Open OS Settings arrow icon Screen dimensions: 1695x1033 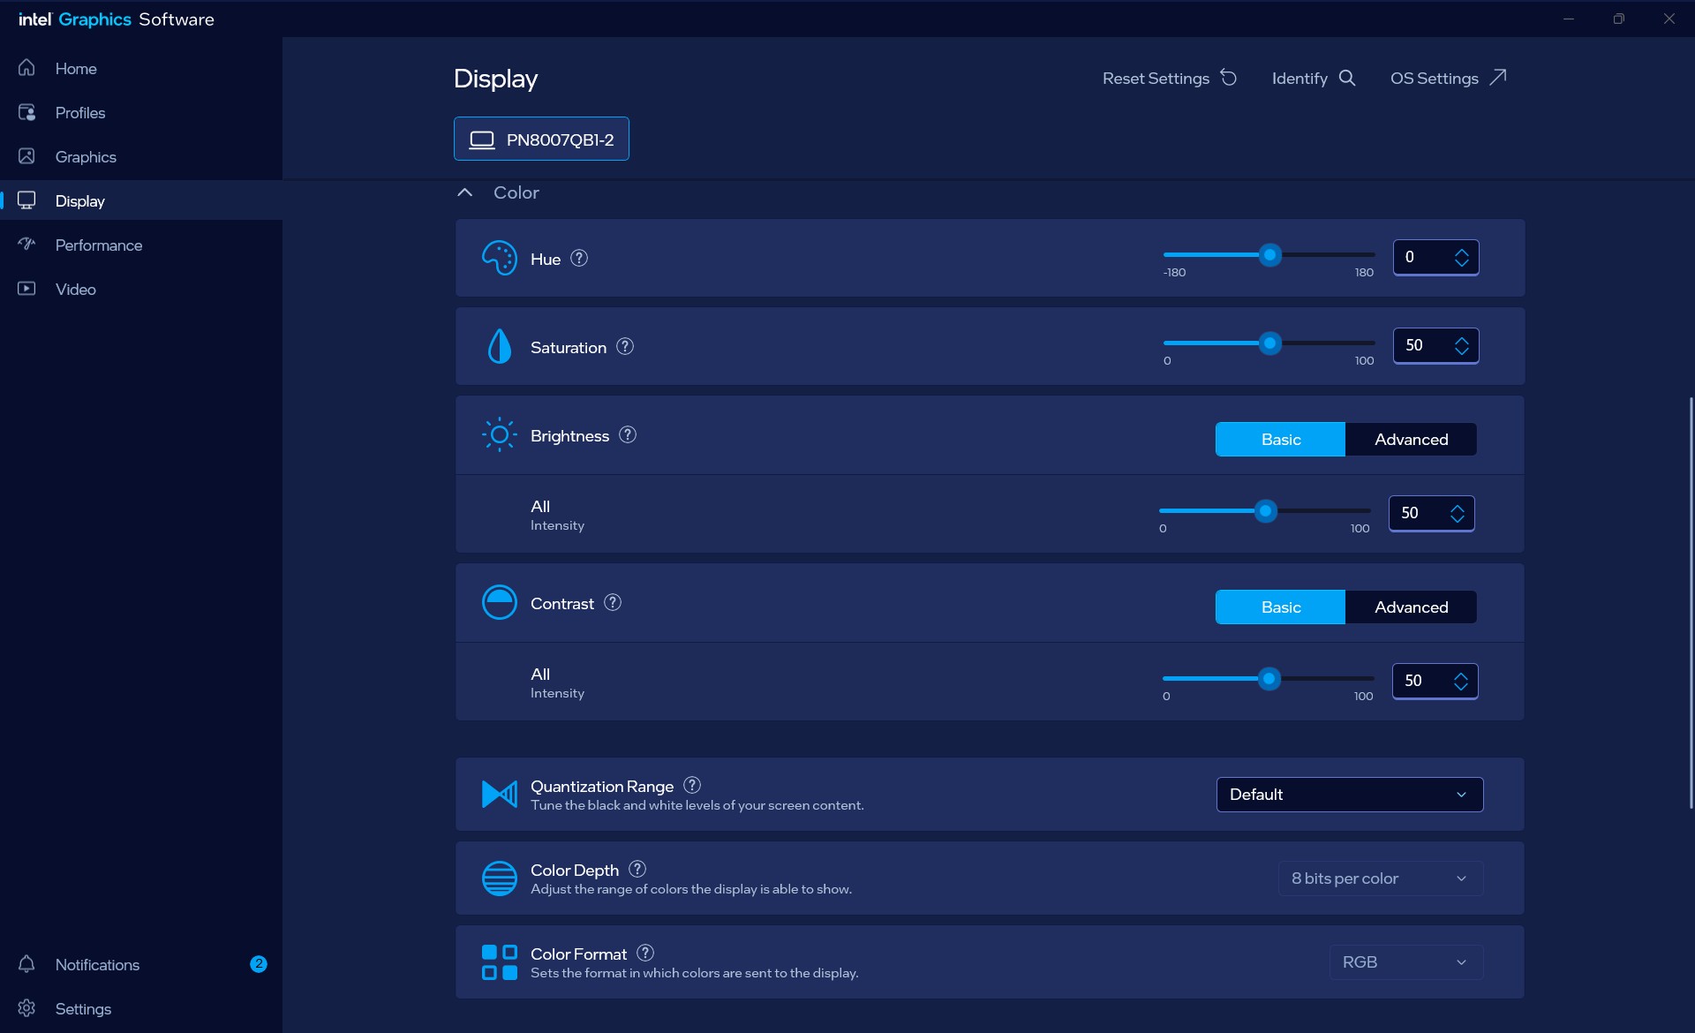pos(1498,78)
